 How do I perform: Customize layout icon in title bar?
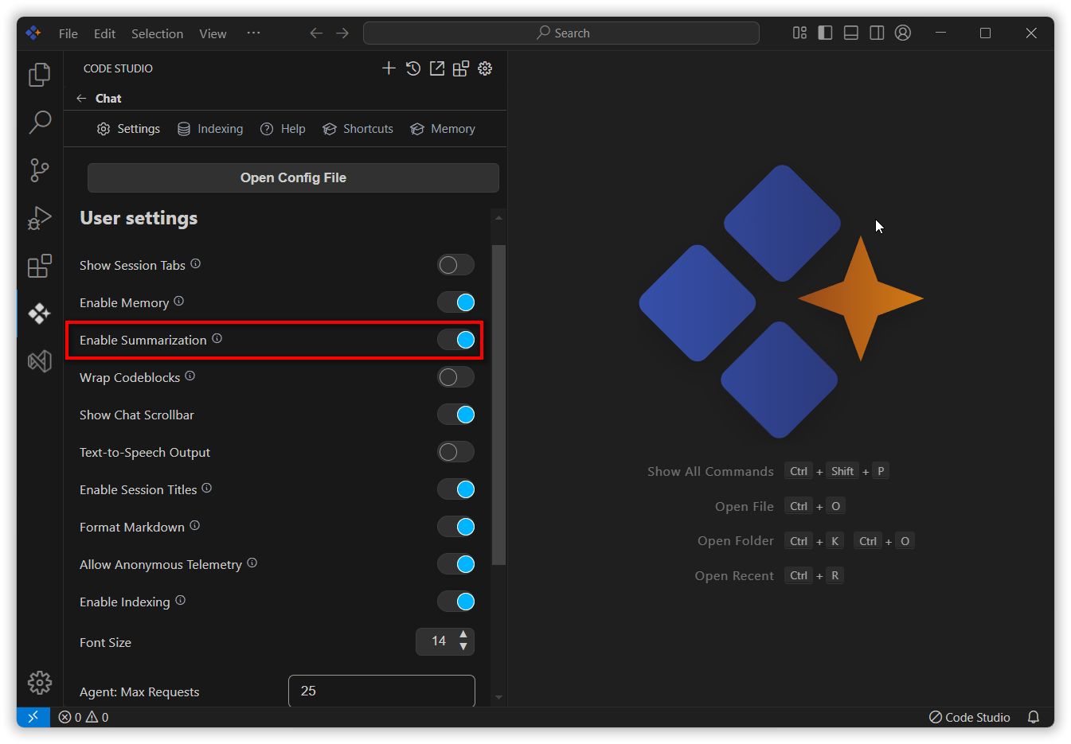[799, 33]
